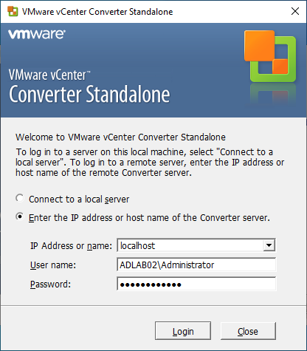Click the window title text in title bar

pos(97,12)
